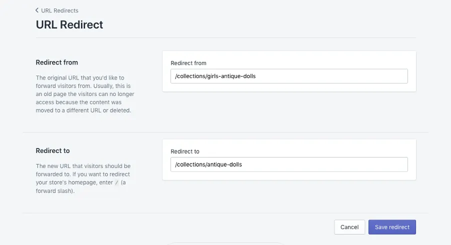
Task: Click the partially visible element at bottom
Action: (x=225, y=243)
